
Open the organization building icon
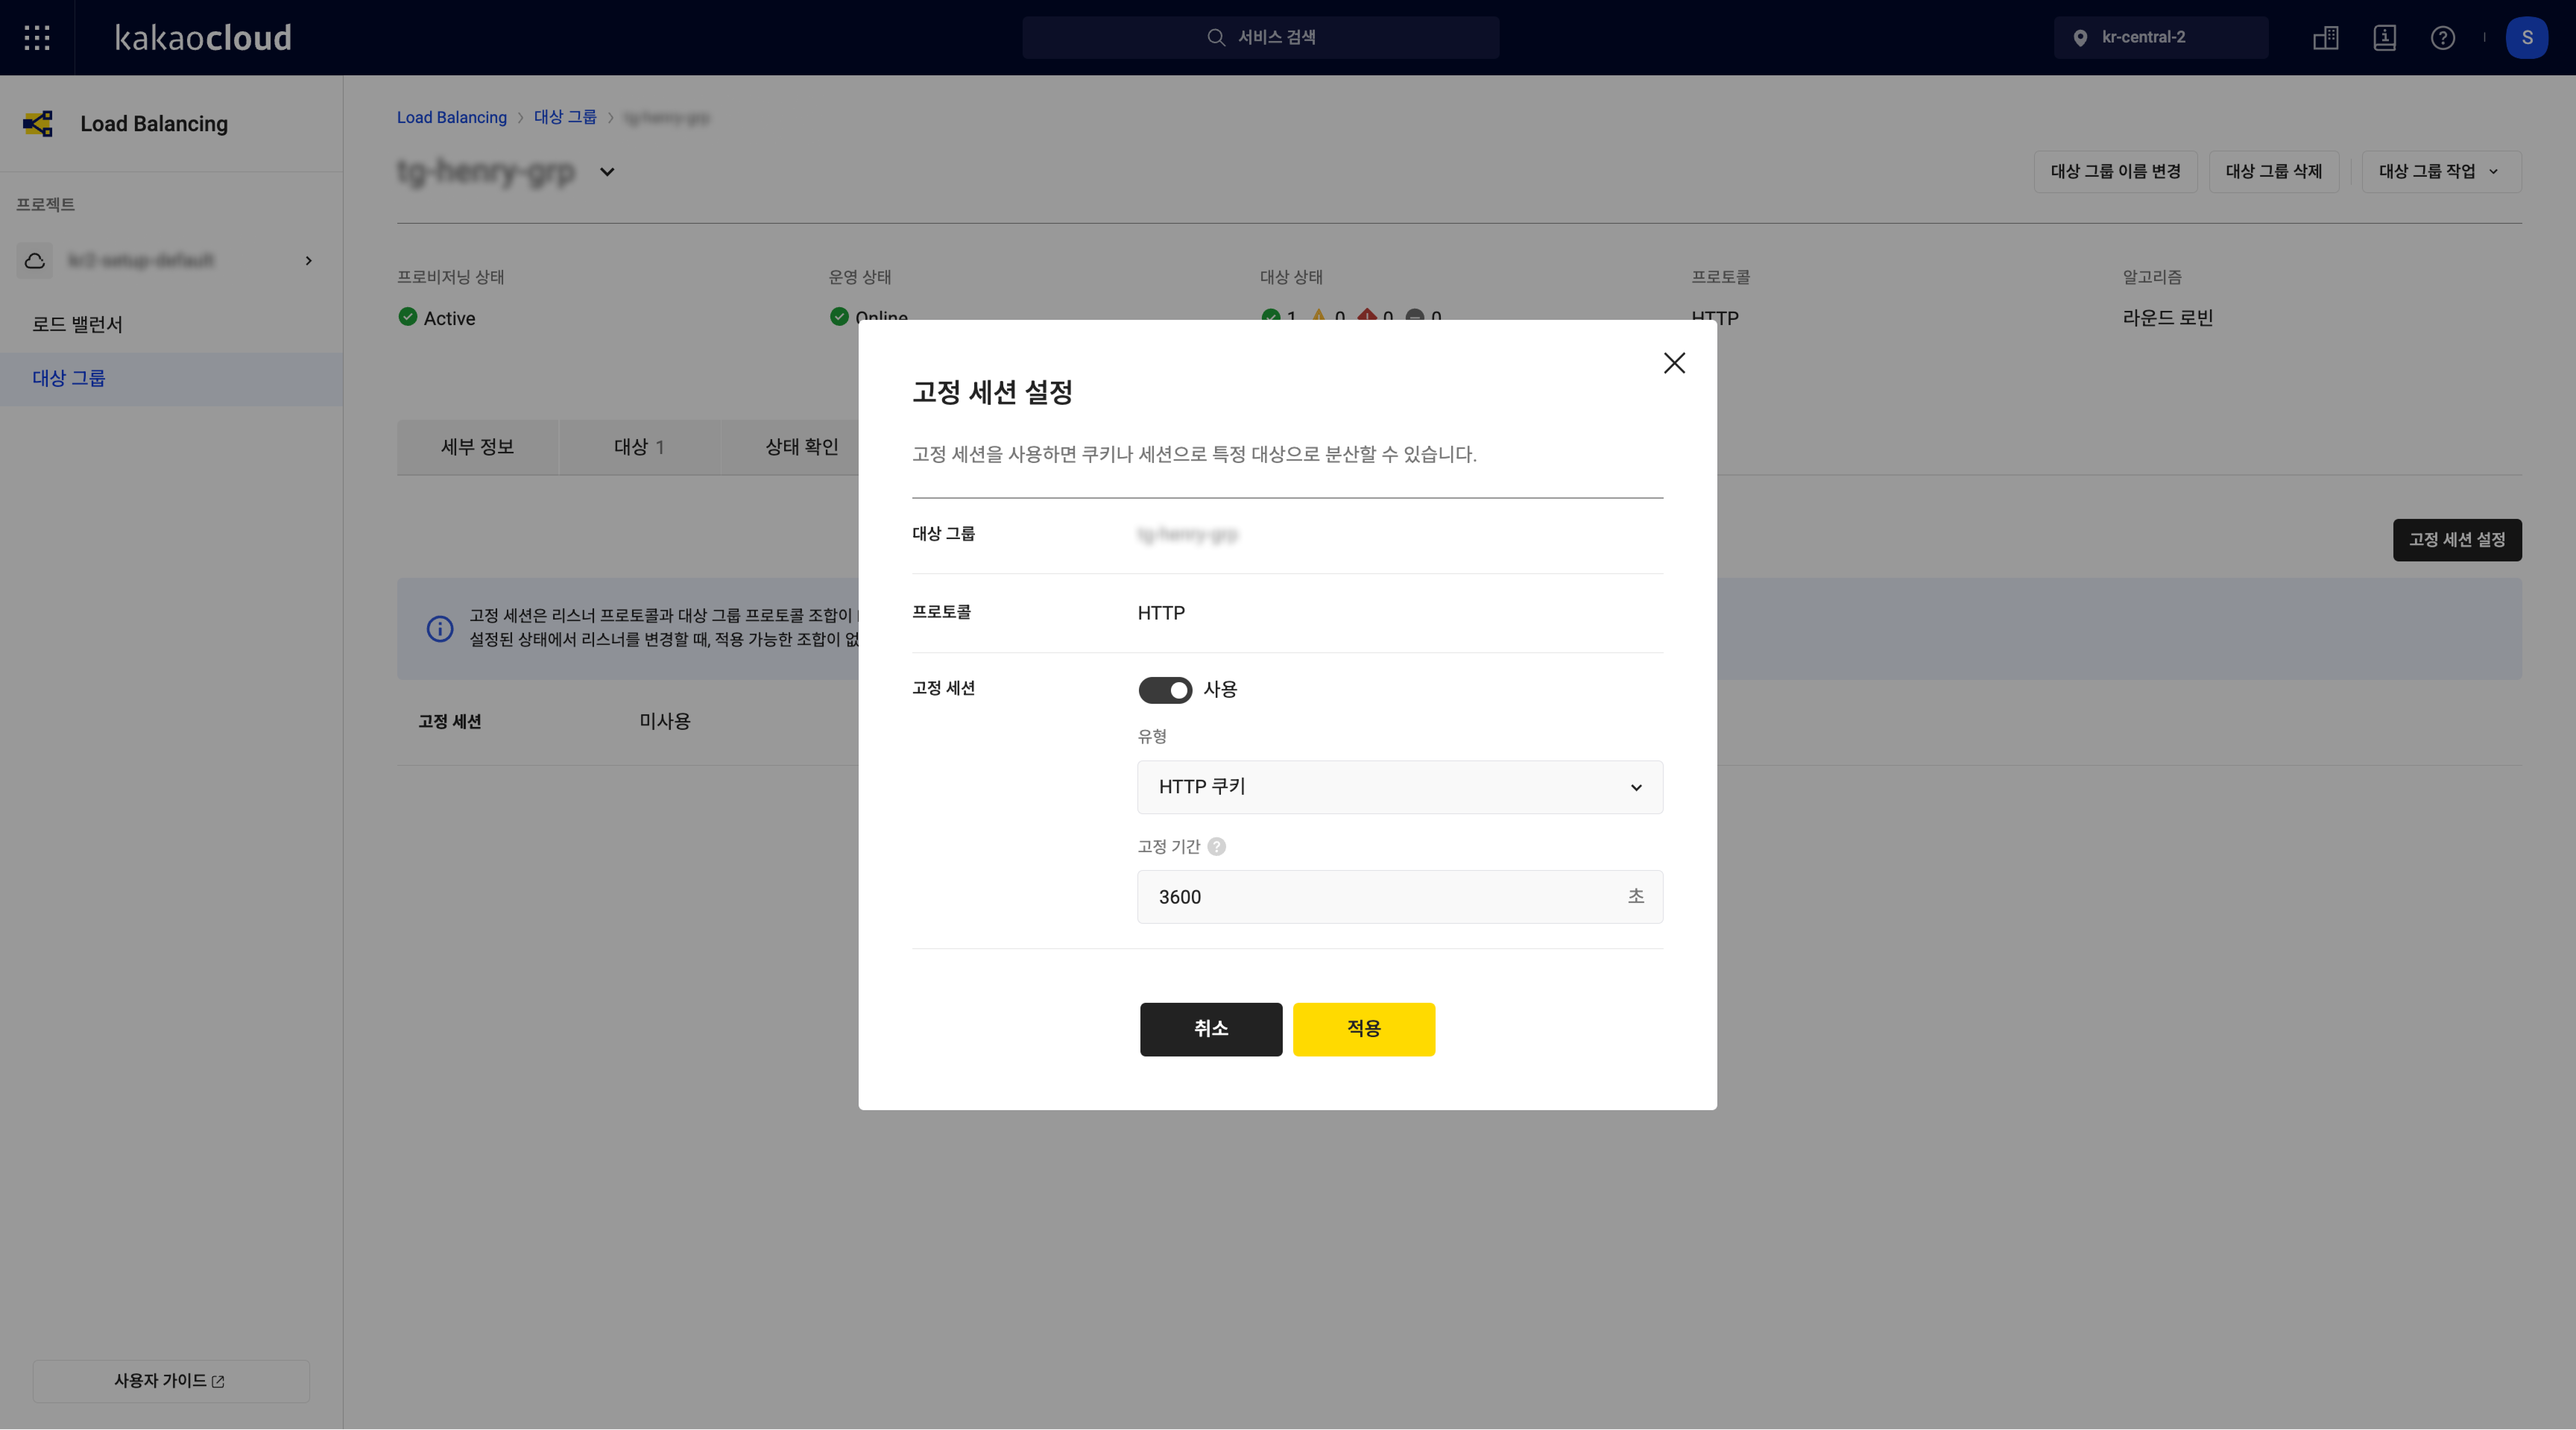(2326, 38)
